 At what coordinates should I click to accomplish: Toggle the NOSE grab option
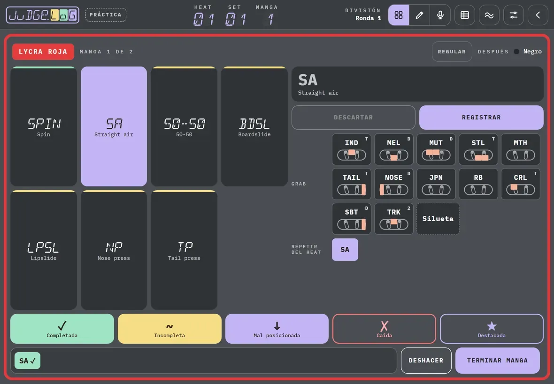pos(393,184)
